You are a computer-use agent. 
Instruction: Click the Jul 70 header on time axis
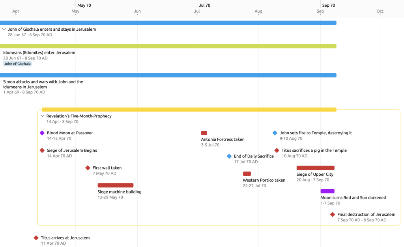(x=204, y=6)
